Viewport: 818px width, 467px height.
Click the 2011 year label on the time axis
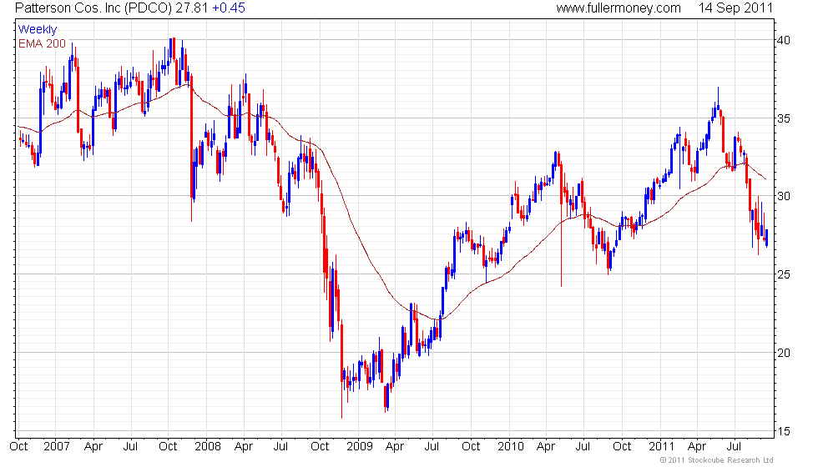pos(661,447)
